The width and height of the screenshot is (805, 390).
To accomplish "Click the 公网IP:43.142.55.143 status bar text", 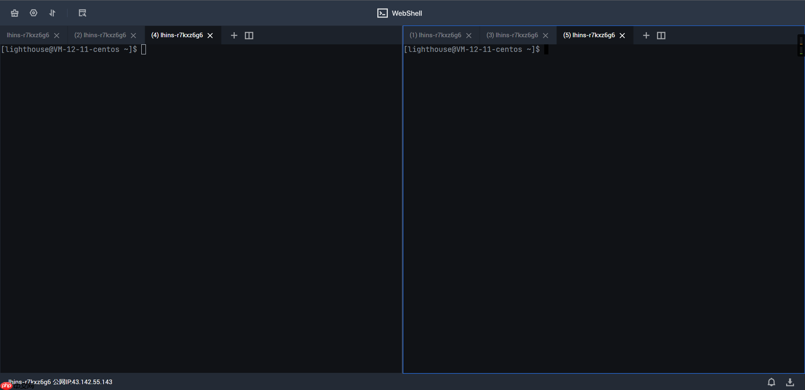I will 83,382.
